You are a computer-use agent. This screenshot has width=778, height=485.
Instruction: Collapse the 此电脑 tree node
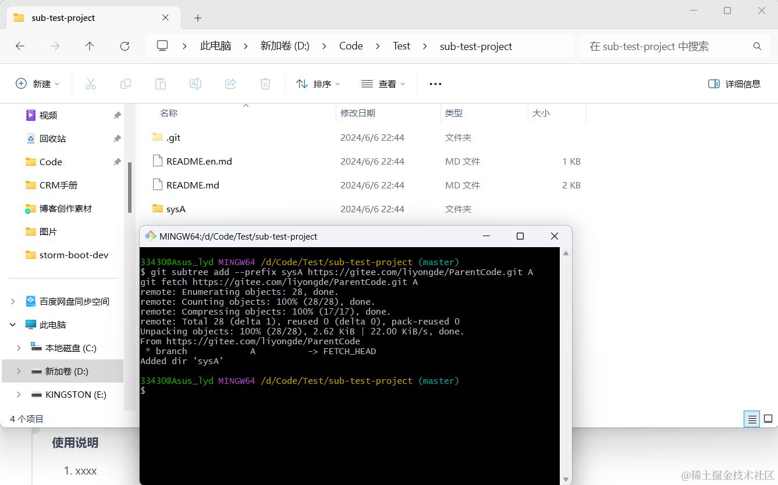[x=13, y=324]
